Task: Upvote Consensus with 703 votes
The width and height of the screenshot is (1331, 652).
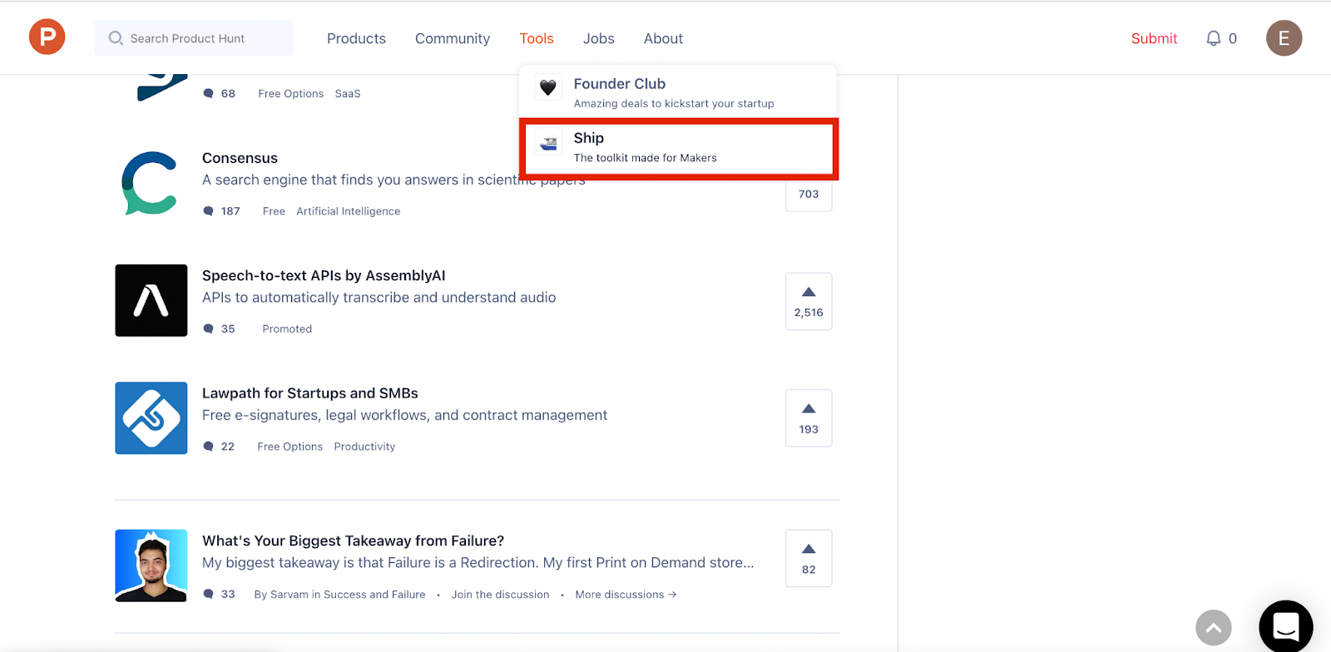Action: (809, 194)
